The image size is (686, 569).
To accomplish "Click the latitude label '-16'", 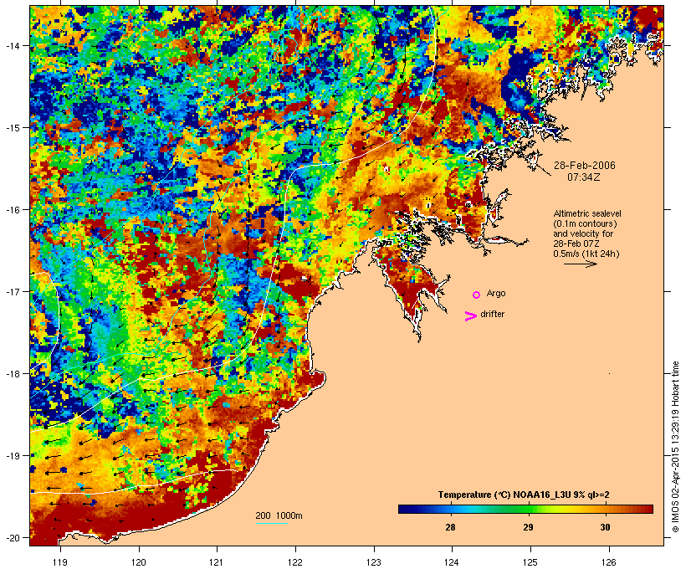I will pyautogui.click(x=12, y=210).
